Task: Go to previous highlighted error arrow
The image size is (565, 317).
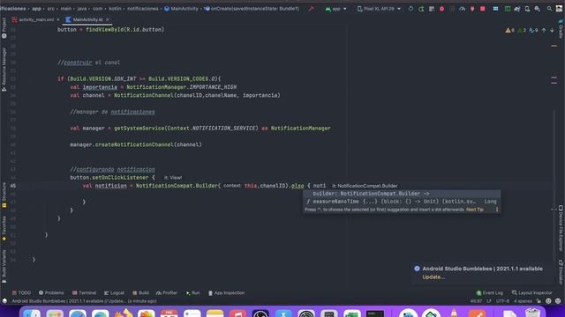Action: (544, 31)
